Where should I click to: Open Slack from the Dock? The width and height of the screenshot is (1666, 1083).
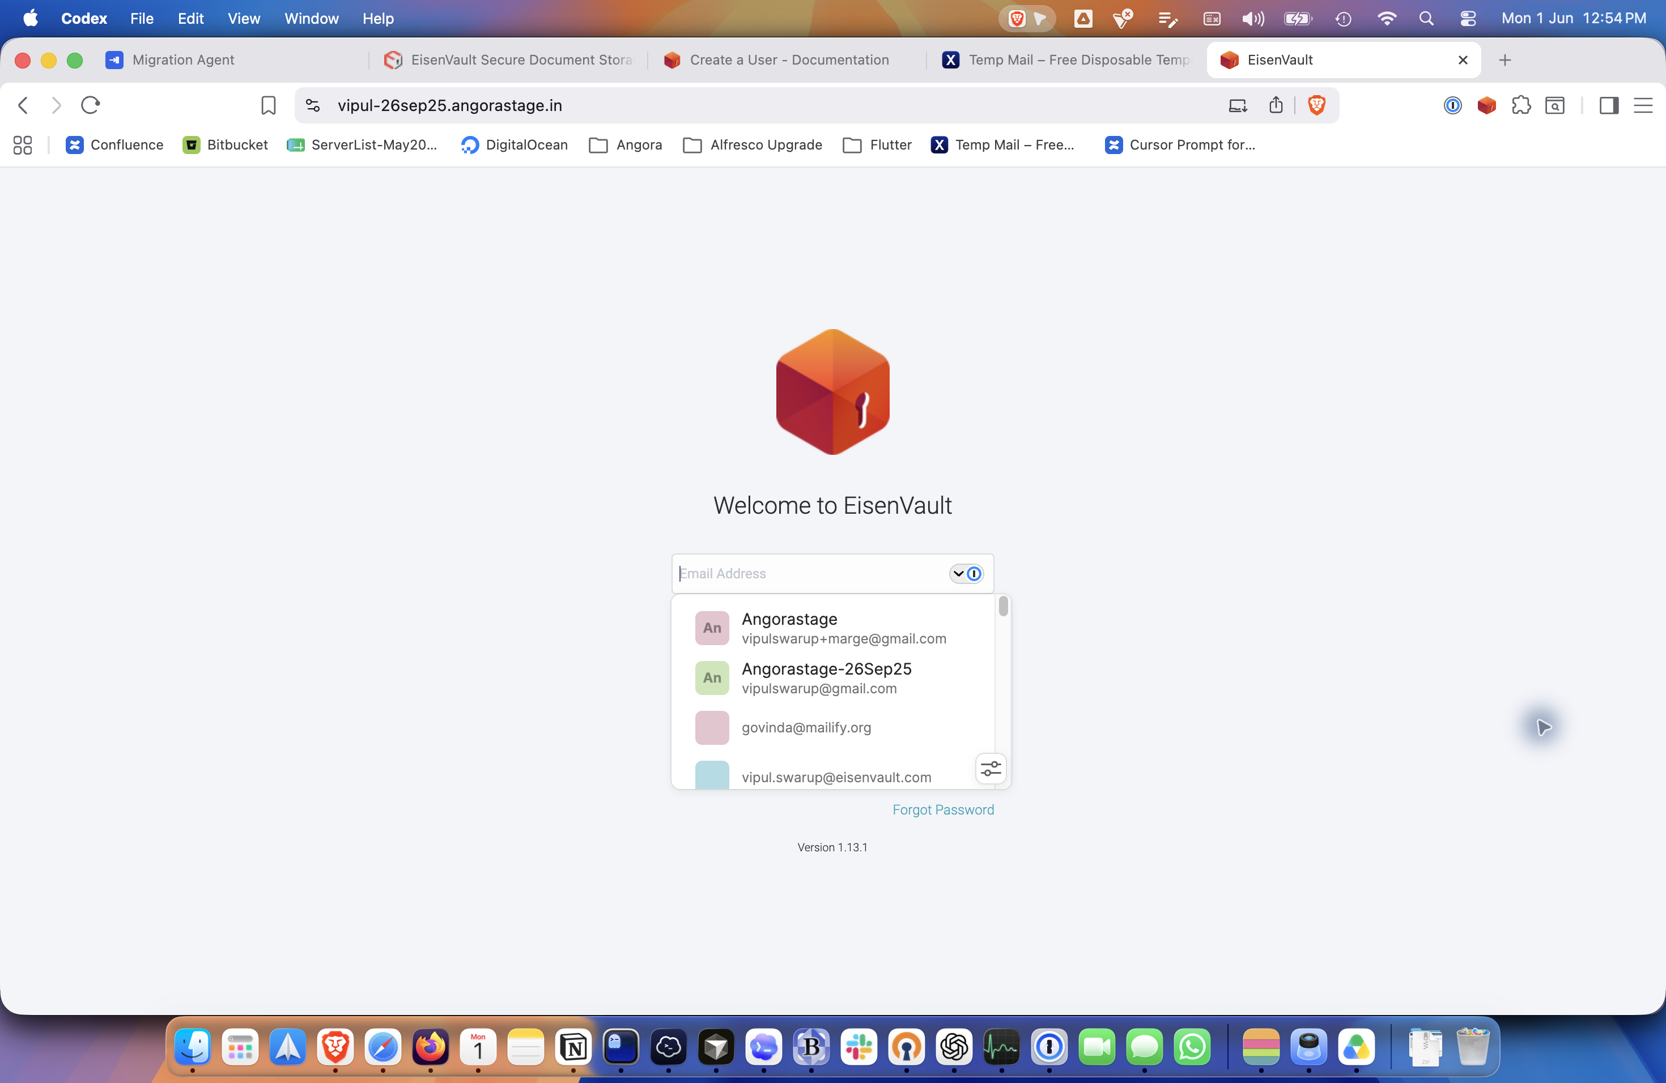pyautogui.click(x=859, y=1047)
